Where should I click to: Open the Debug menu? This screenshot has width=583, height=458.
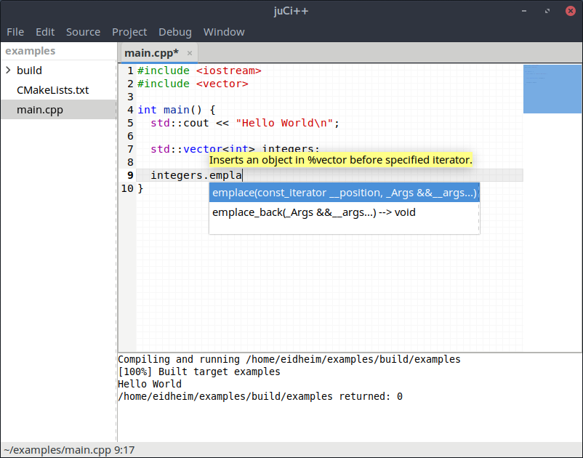click(175, 32)
